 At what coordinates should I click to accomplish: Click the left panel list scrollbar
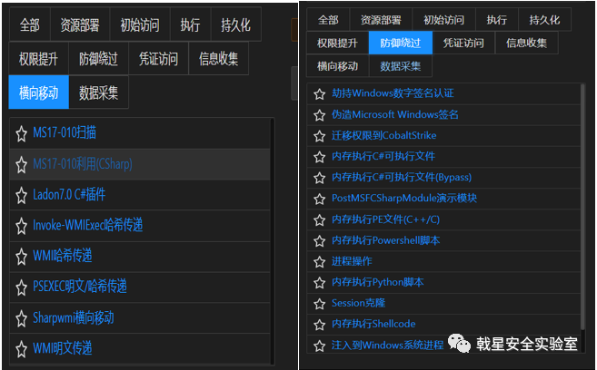tap(273, 241)
